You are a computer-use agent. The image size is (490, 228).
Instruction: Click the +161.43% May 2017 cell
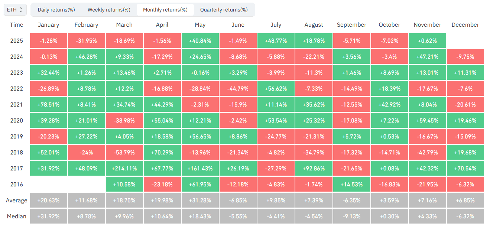(200, 168)
